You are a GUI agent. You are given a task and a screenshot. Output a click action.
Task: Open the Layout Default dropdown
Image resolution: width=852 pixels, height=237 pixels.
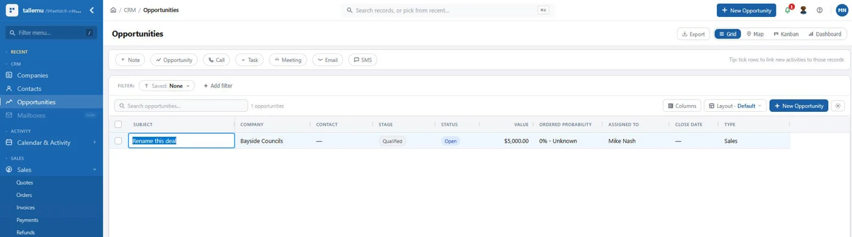[x=735, y=106]
